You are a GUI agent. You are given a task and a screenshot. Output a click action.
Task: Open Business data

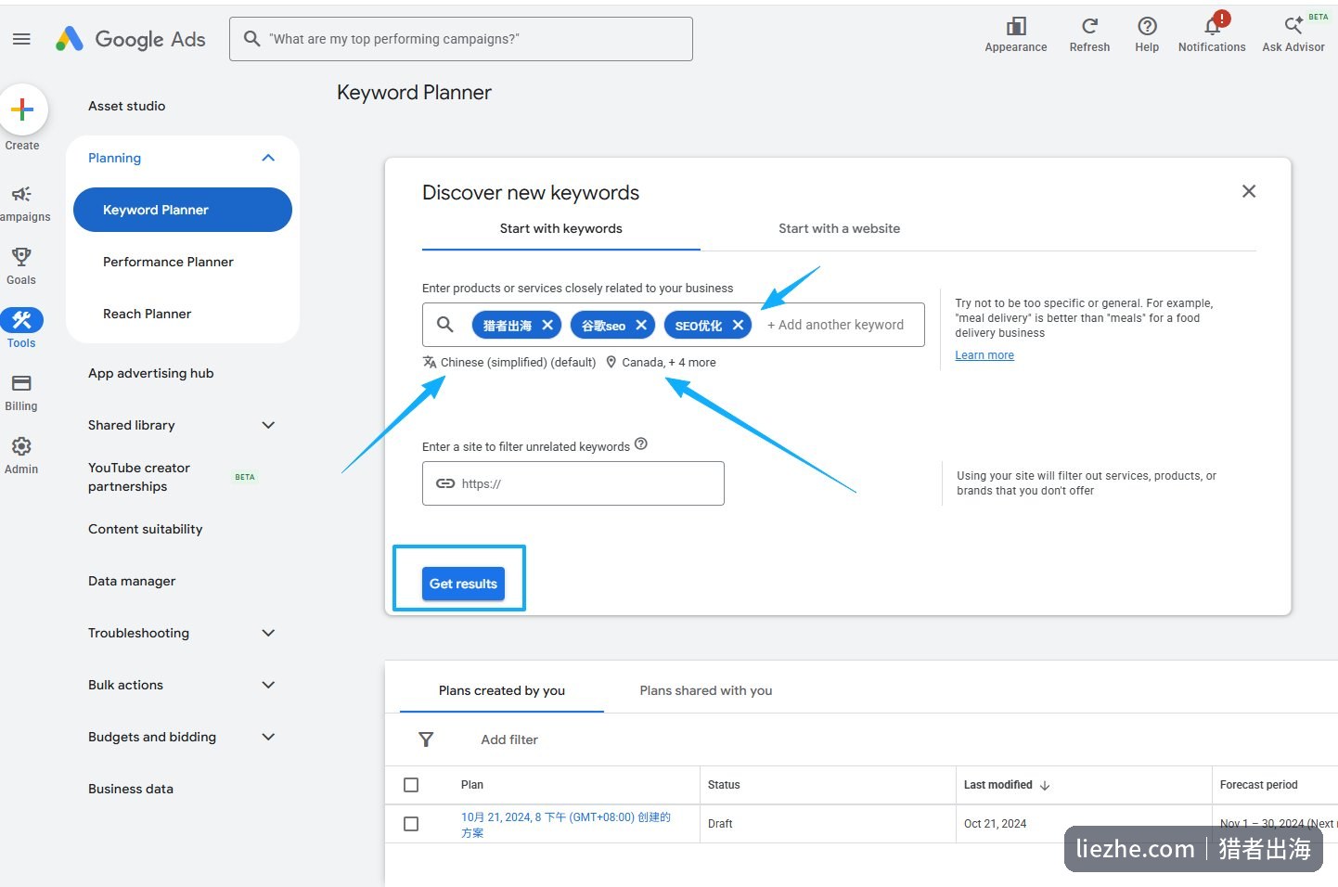tap(131, 789)
